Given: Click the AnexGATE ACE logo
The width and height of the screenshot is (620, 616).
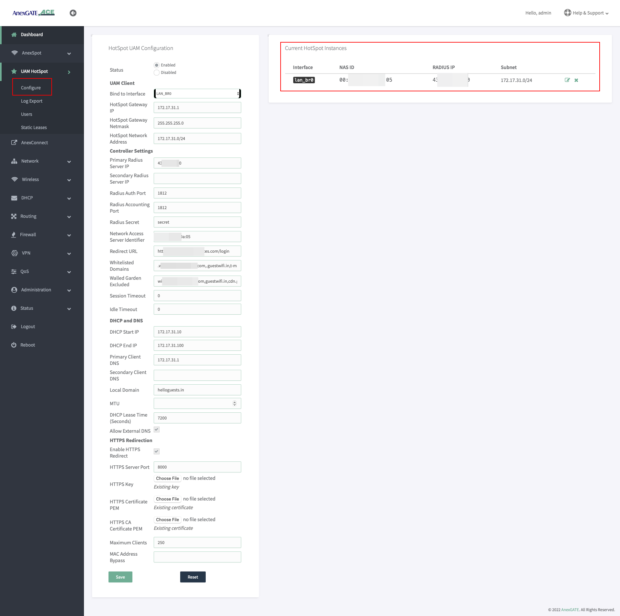Looking at the screenshot, I should click(33, 13).
